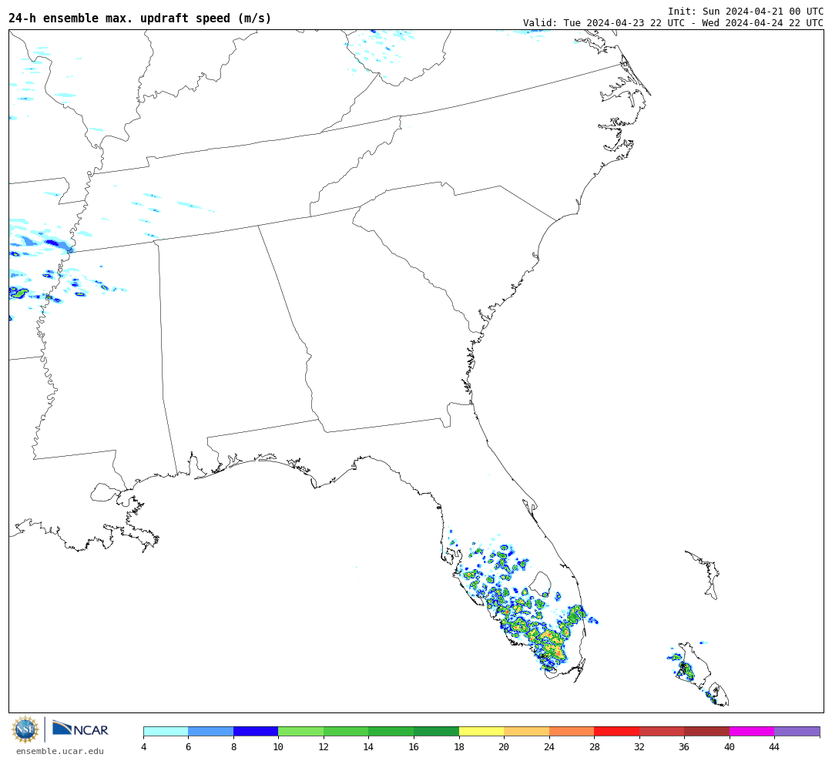Click the colorbar label "12"
This screenshot has width=832, height=761.
pyautogui.click(x=324, y=747)
